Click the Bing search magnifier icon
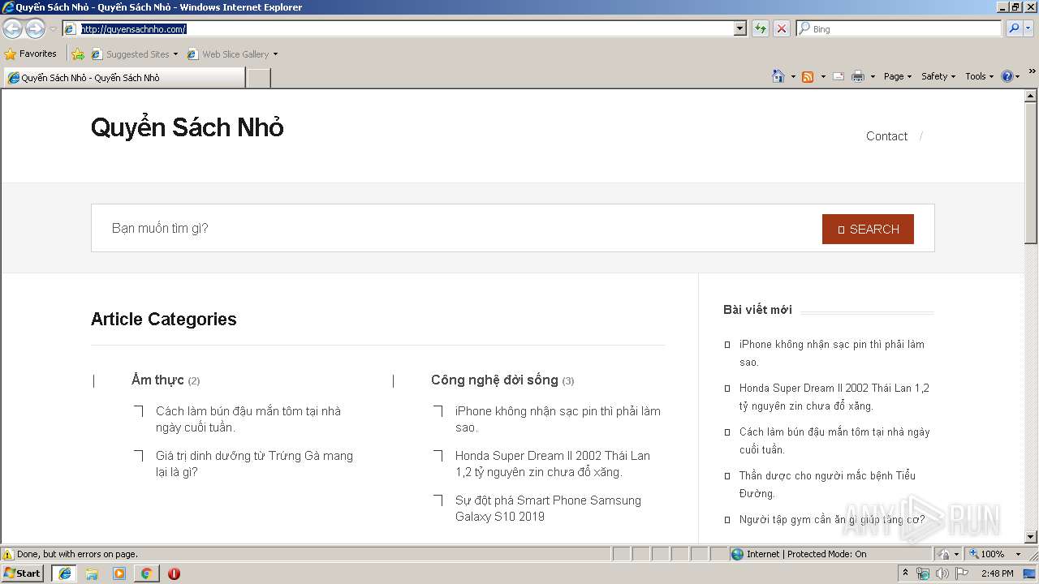Viewport: 1039px width, 584px height. pyautogui.click(x=1014, y=28)
